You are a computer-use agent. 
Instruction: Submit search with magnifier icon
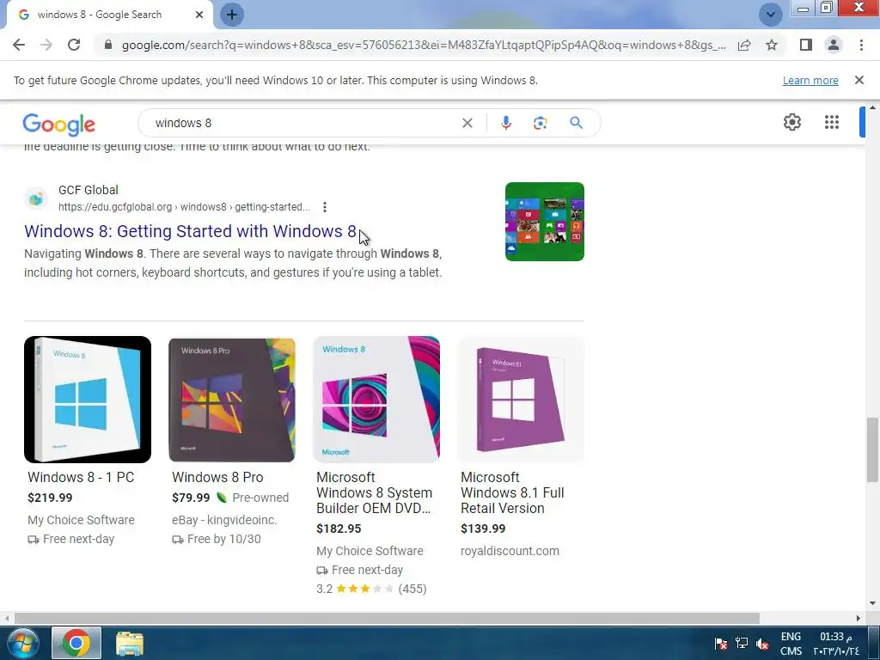coord(576,123)
